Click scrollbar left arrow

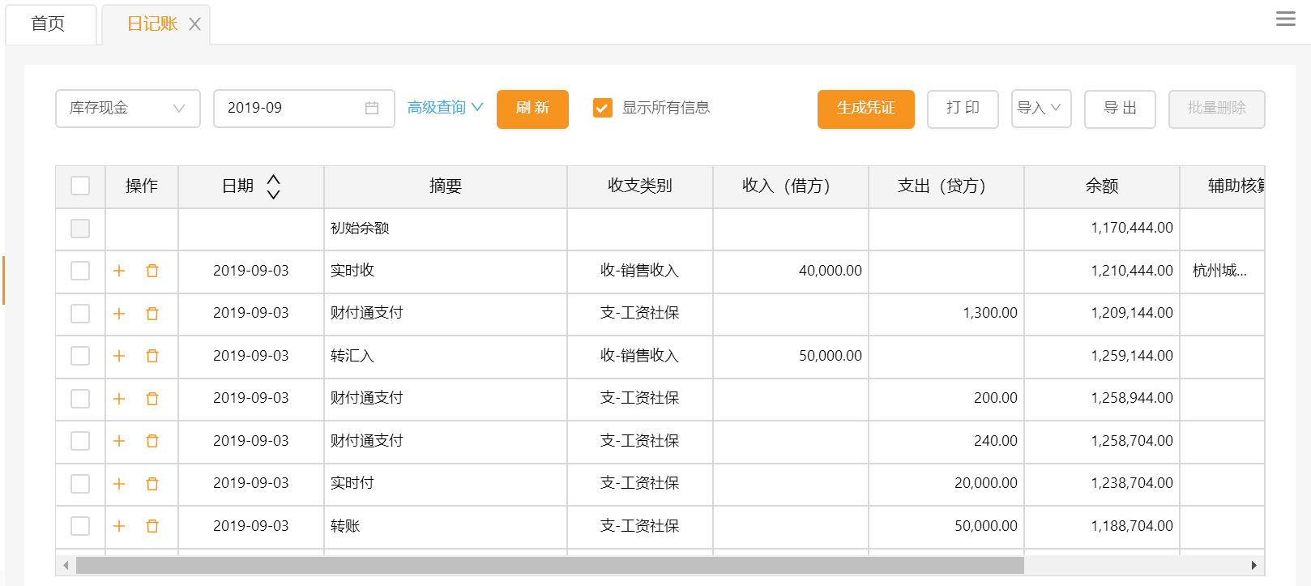pyautogui.click(x=66, y=565)
